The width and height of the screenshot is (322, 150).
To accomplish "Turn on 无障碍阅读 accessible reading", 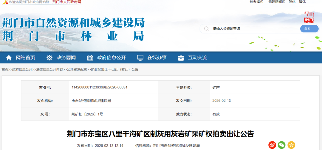I will tap(276, 2).
